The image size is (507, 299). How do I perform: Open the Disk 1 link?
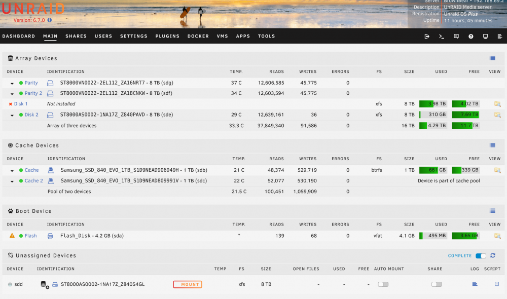point(21,104)
